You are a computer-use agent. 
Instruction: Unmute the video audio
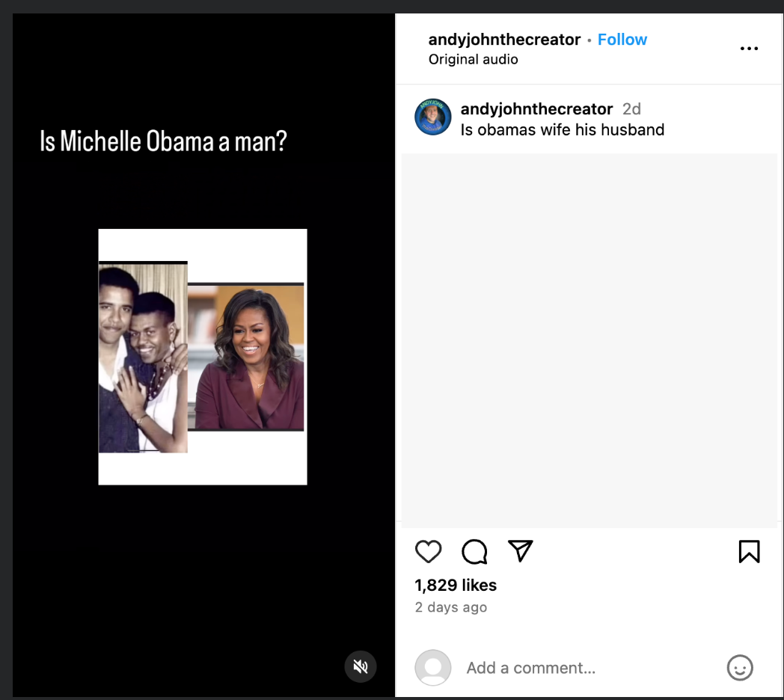pos(361,666)
